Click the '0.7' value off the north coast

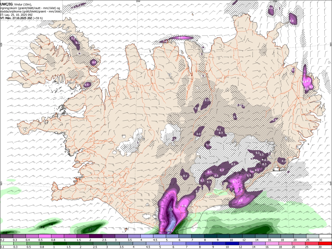181,38
